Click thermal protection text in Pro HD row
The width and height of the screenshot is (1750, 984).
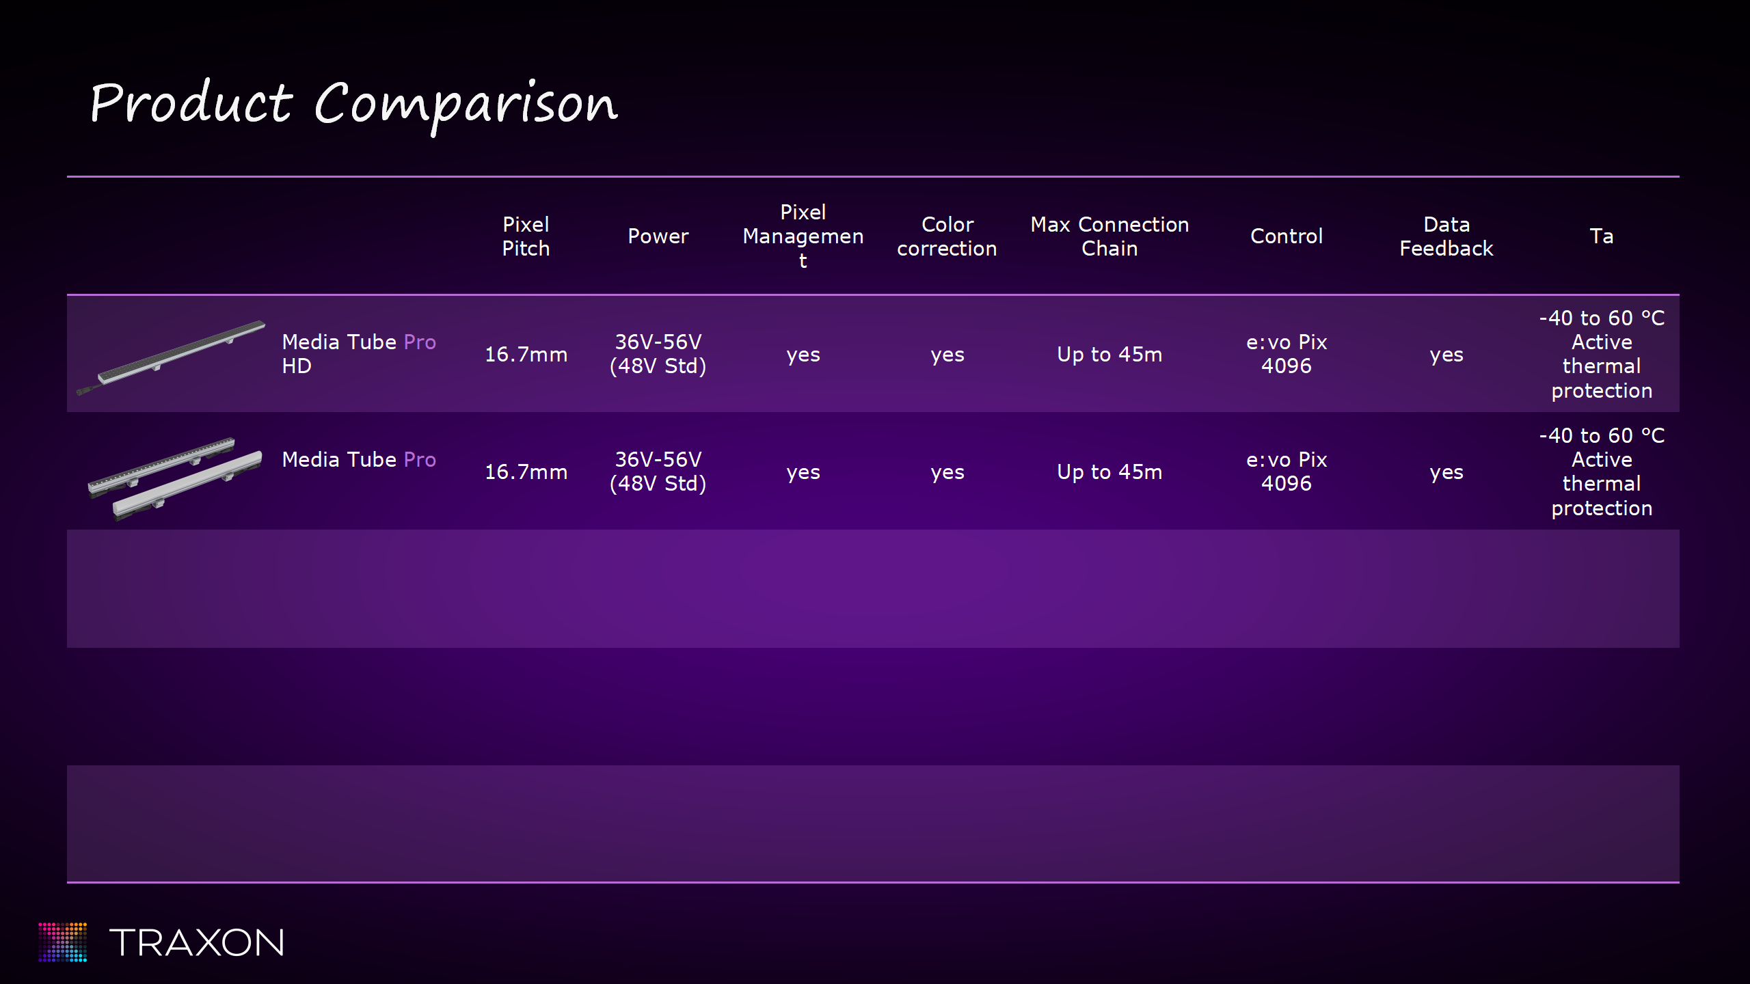tap(1601, 379)
